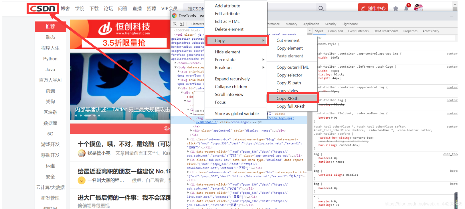The height and width of the screenshot is (209, 465).
Task: Choose Edit as HTML
Action: pyautogui.click(x=227, y=21)
